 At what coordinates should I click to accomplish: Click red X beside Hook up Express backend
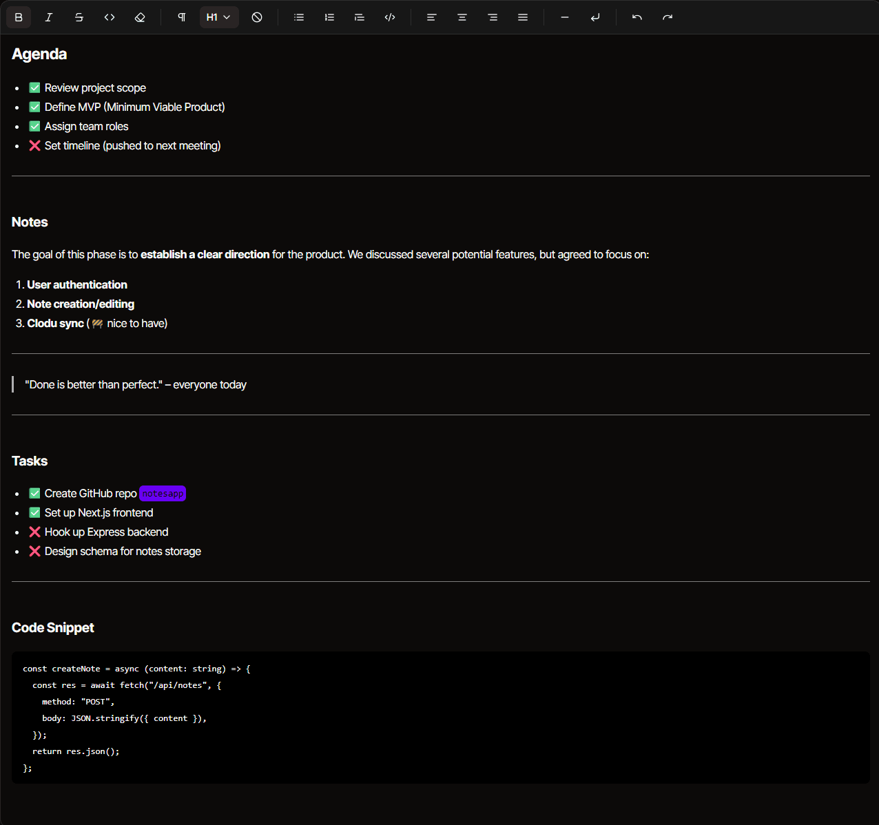(34, 532)
